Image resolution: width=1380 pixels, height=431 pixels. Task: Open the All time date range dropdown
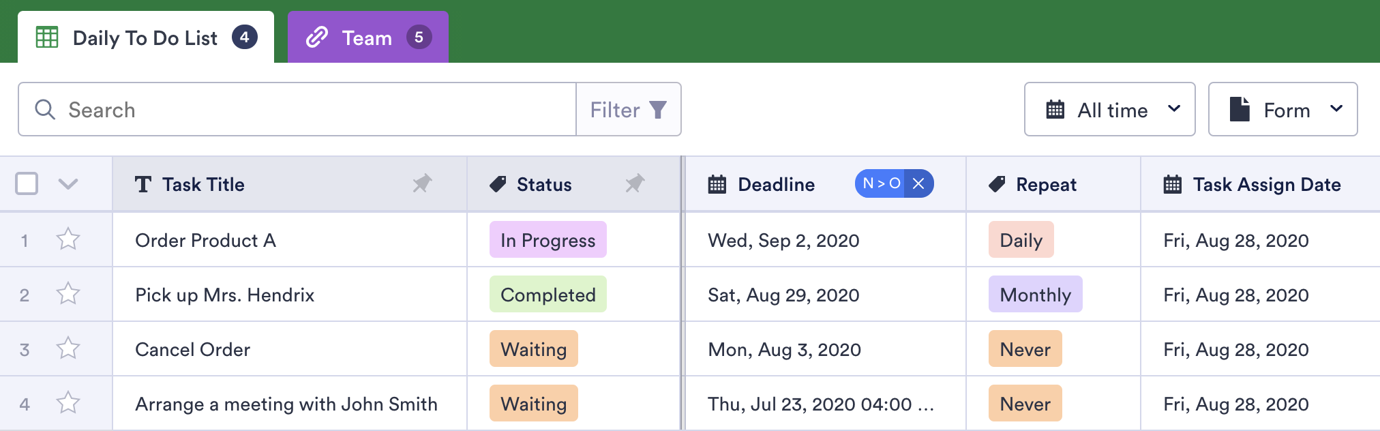pyautogui.click(x=1109, y=110)
